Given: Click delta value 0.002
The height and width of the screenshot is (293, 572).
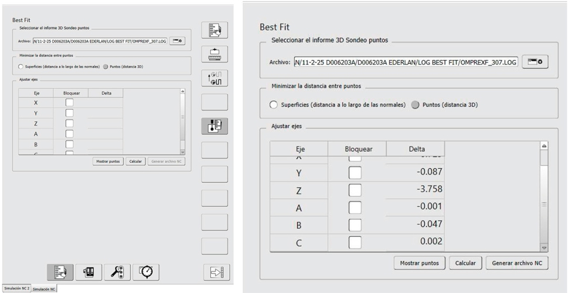Looking at the screenshot, I should (x=431, y=241).
